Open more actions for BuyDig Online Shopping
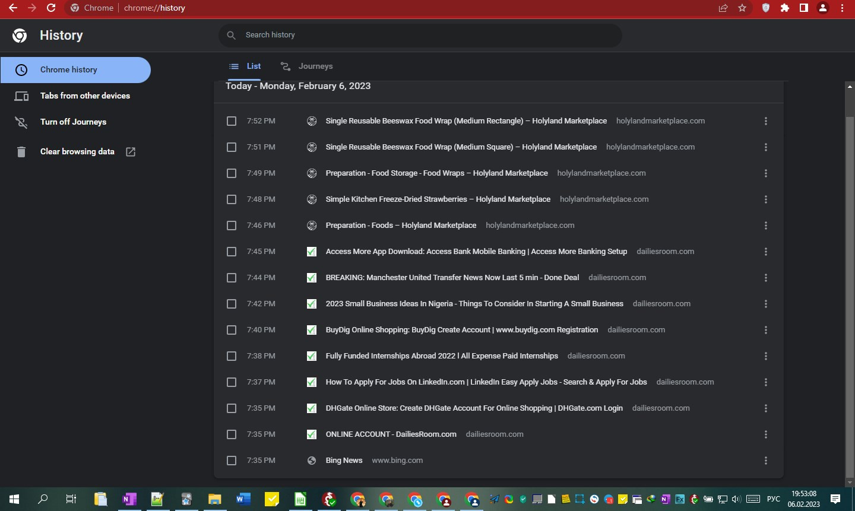 pyautogui.click(x=766, y=330)
